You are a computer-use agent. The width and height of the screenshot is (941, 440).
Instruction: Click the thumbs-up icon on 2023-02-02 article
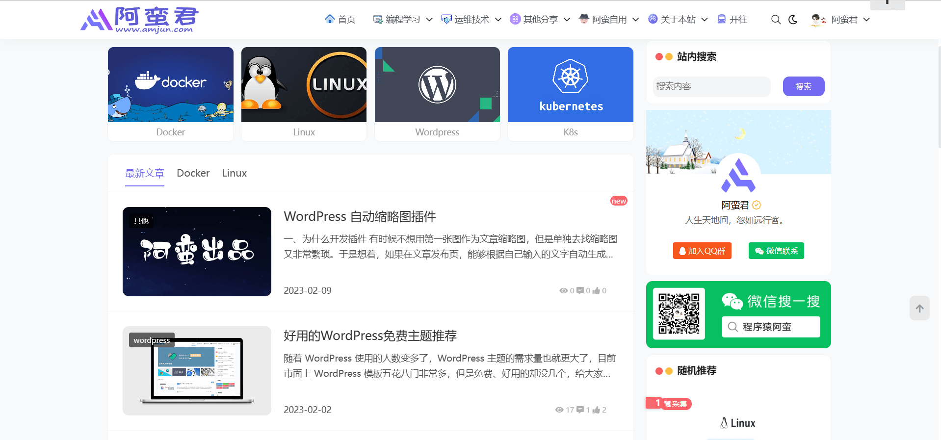[x=596, y=410]
